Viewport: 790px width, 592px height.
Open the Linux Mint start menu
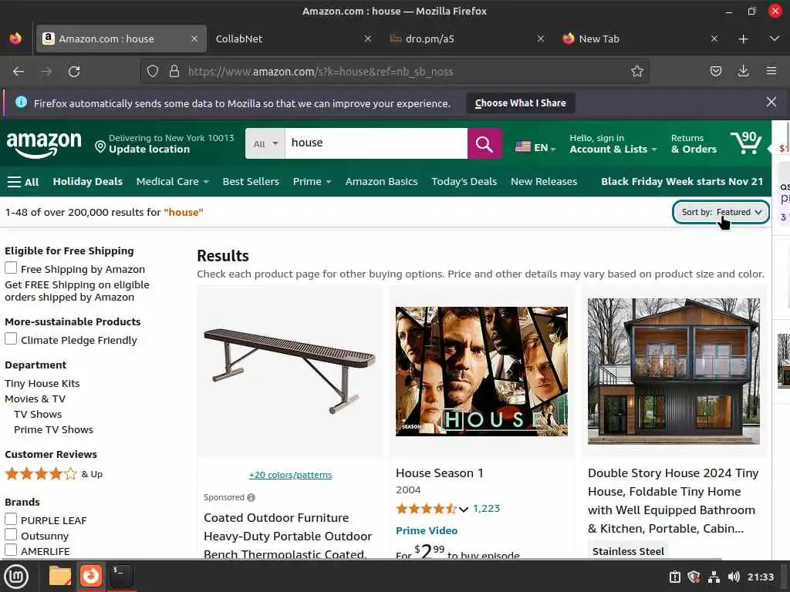point(16,576)
